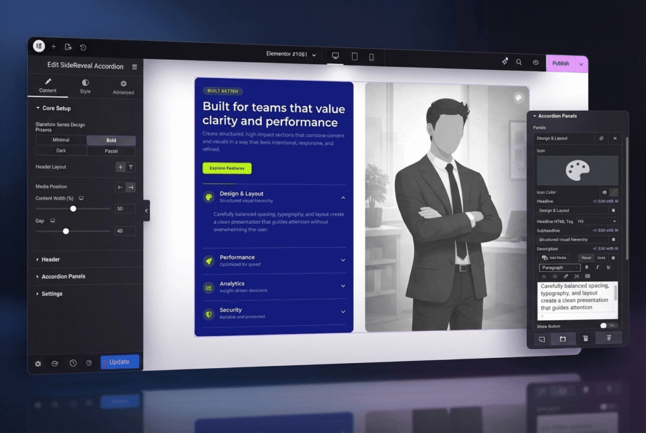Open the Headline HTML Tag dropdown
The height and width of the screenshot is (433, 646).
pos(577,221)
